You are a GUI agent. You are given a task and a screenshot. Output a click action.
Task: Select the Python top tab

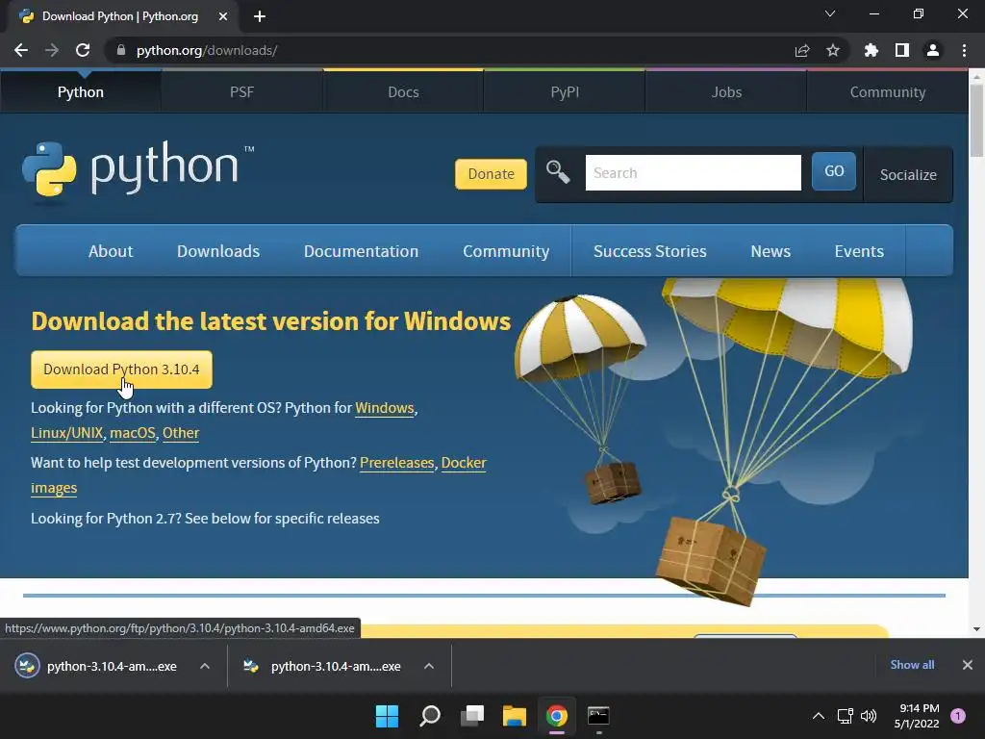click(81, 92)
